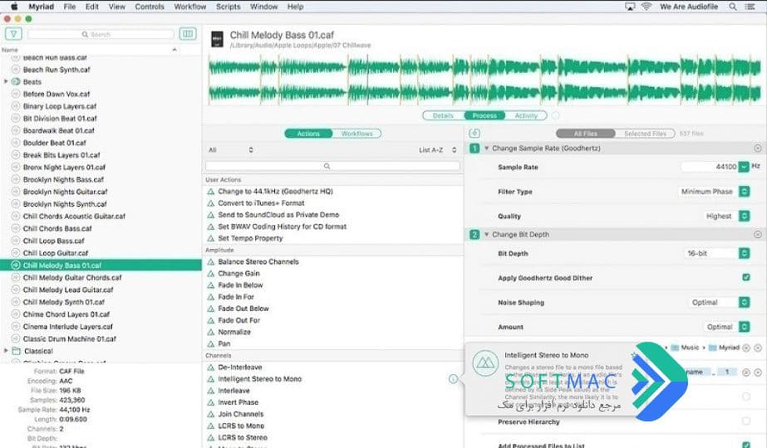Click the workflow icon left of All Files
767x448 pixels.
coord(474,133)
